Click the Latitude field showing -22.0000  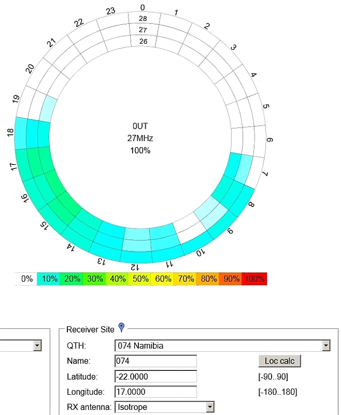coord(155,377)
